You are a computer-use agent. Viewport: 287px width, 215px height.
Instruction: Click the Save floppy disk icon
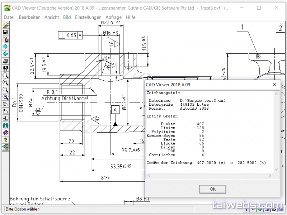(5, 32)
